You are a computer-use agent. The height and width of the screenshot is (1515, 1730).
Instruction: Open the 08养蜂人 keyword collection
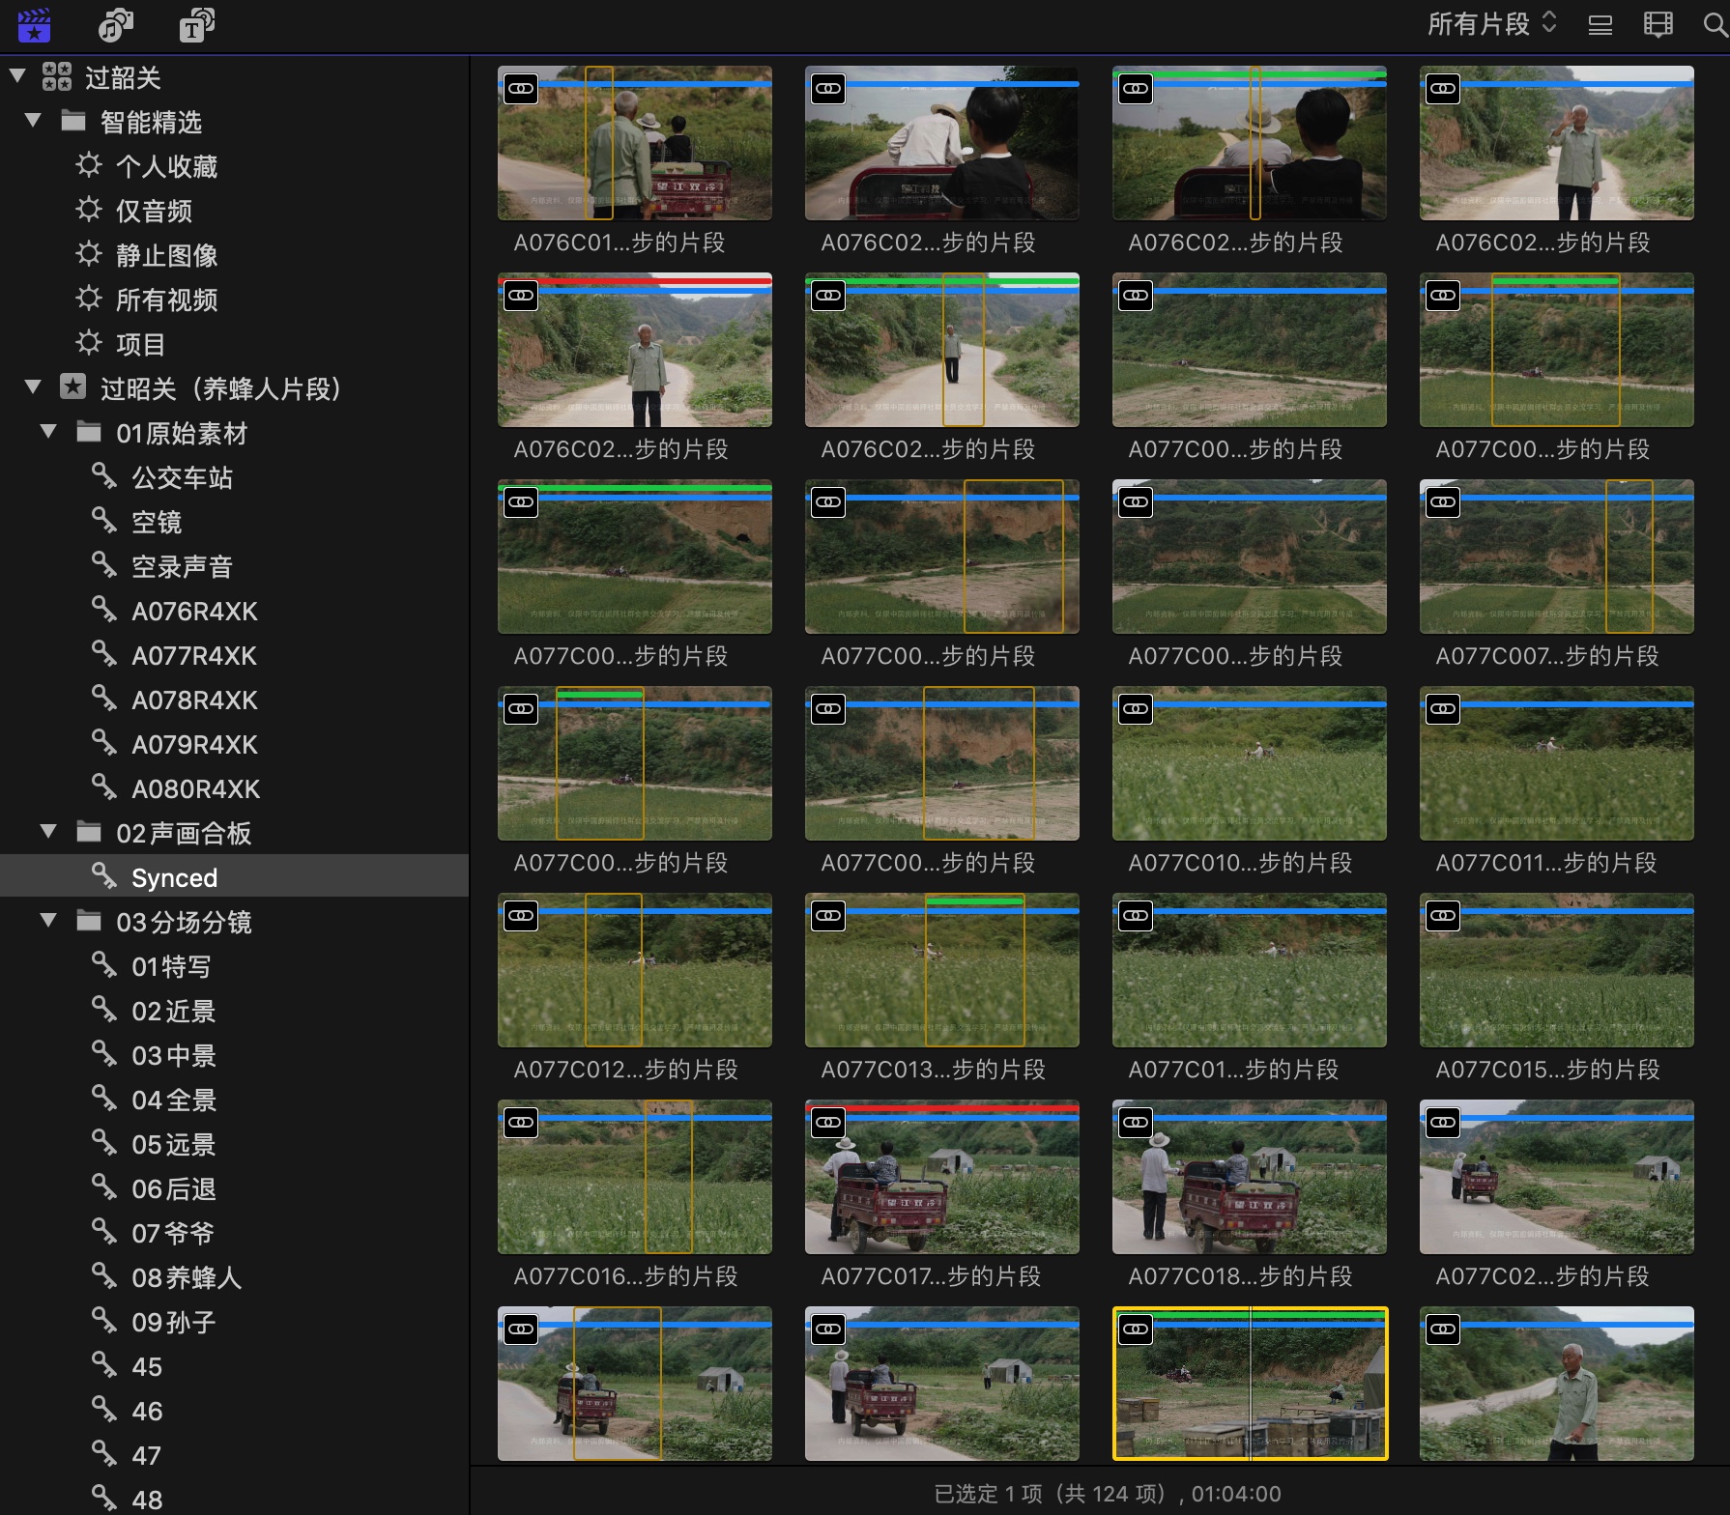pyautogui.click(x=186, y=1277)
